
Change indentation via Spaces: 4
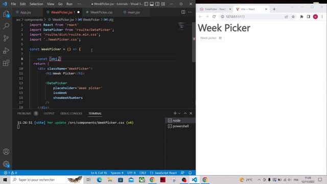pos(117,173)
